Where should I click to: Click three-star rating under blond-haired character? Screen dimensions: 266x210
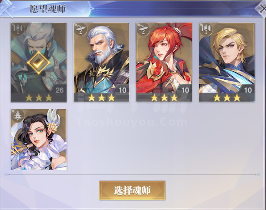[x=227, y=98]
